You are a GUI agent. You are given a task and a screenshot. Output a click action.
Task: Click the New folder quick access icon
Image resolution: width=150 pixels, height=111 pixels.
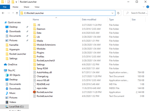(x=13, y=2)
